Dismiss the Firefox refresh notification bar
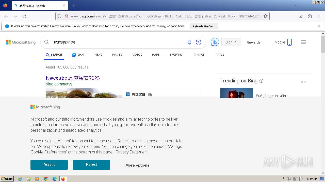The height and width of the screenshot is (182, 325). [319, 26]
